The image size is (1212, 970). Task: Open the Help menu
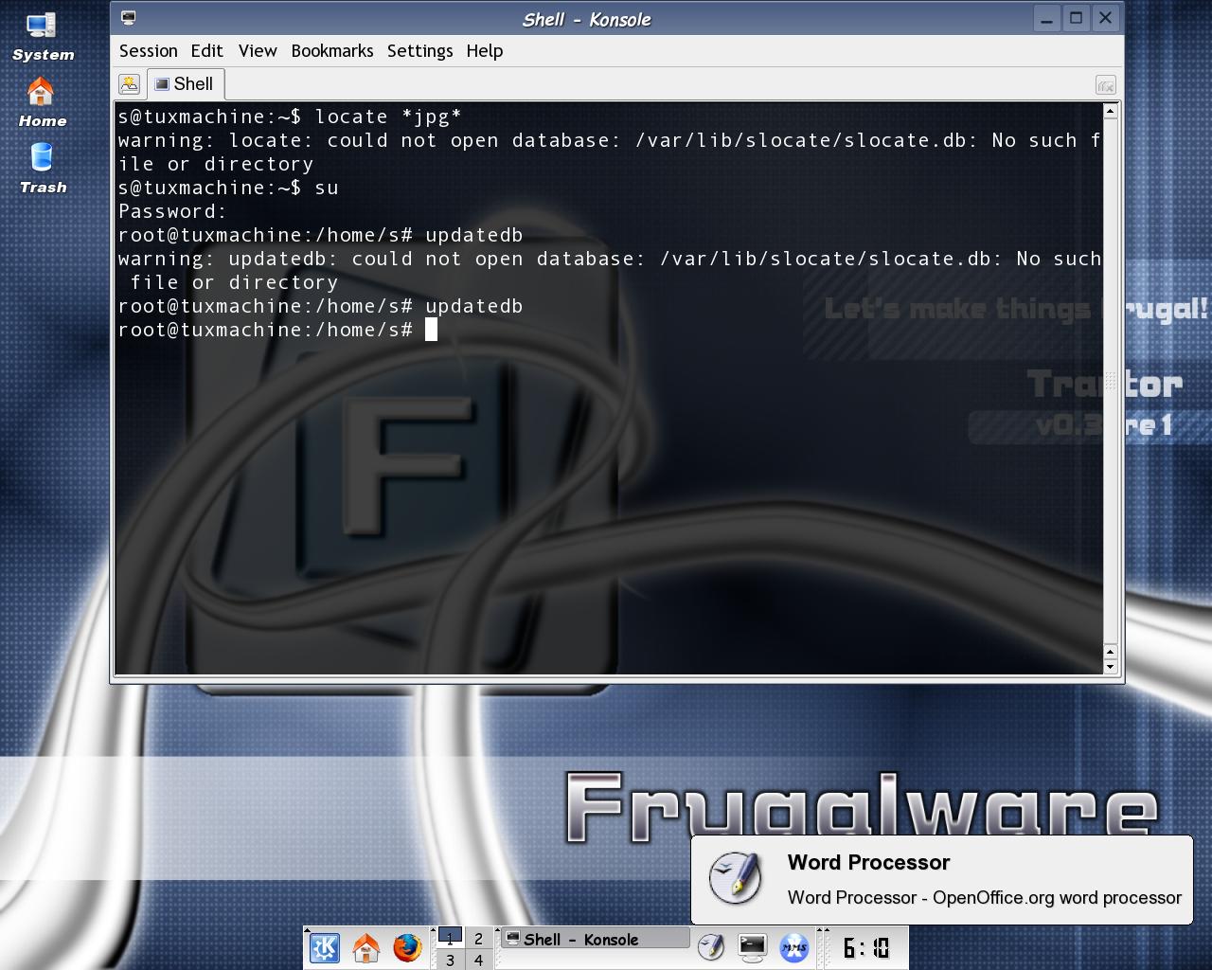(x=484, y=51)
